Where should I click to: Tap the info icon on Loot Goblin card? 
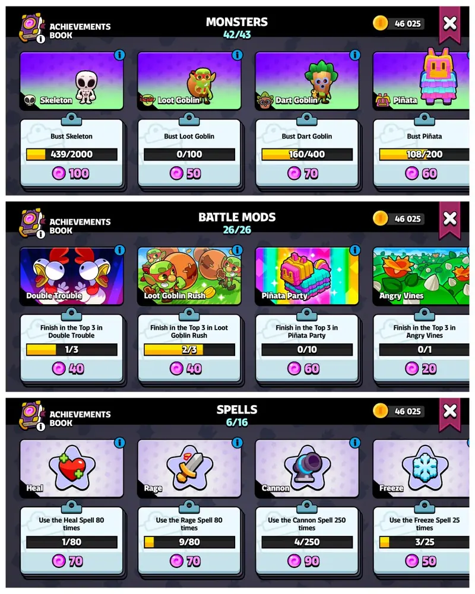[237, 55]
